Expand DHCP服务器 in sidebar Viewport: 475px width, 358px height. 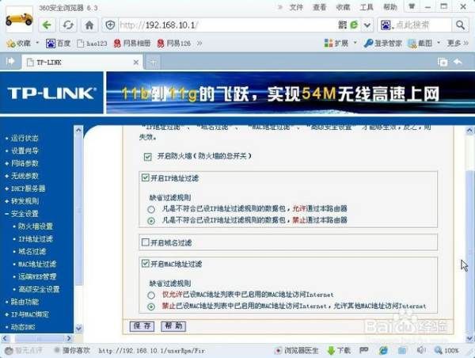click(28, 189)
